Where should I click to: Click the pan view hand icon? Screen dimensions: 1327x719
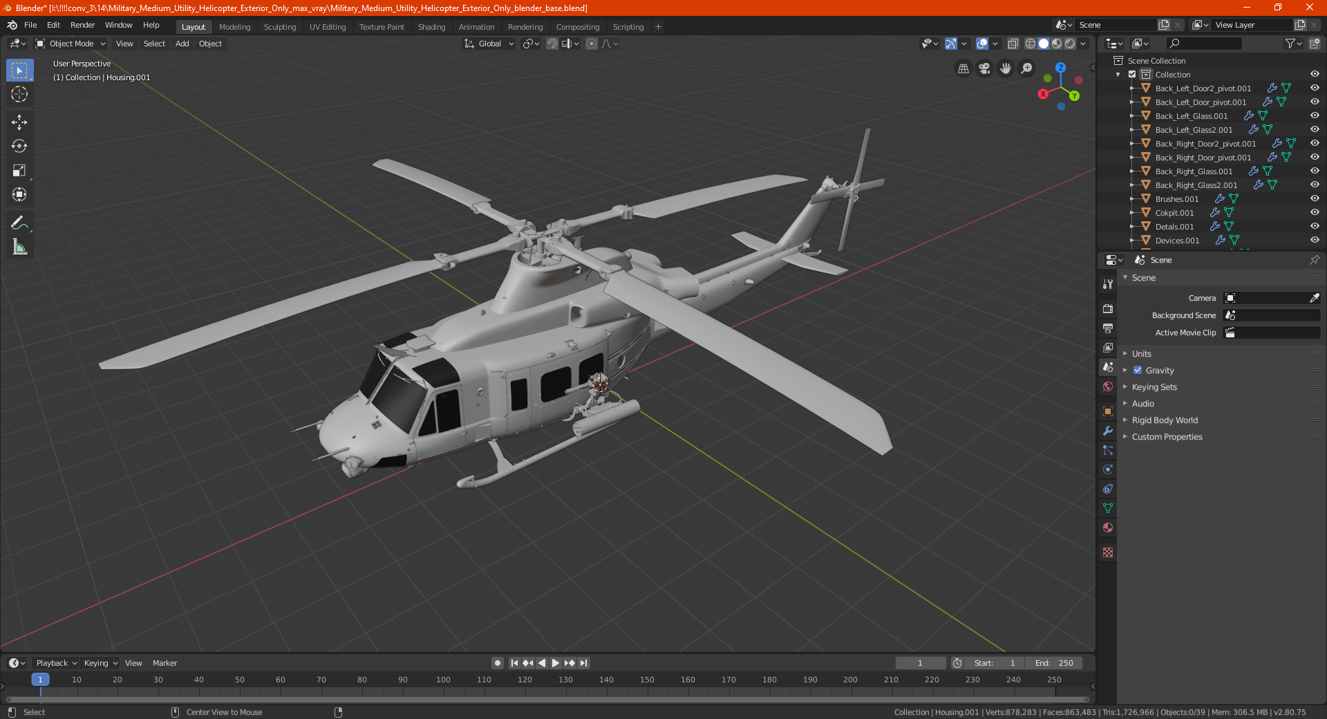tap(1006, 68)
